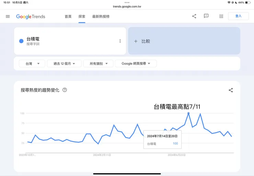Click the 搜尋字詞 label under 台積電
The image size is (254, 176).
[33, 44]
